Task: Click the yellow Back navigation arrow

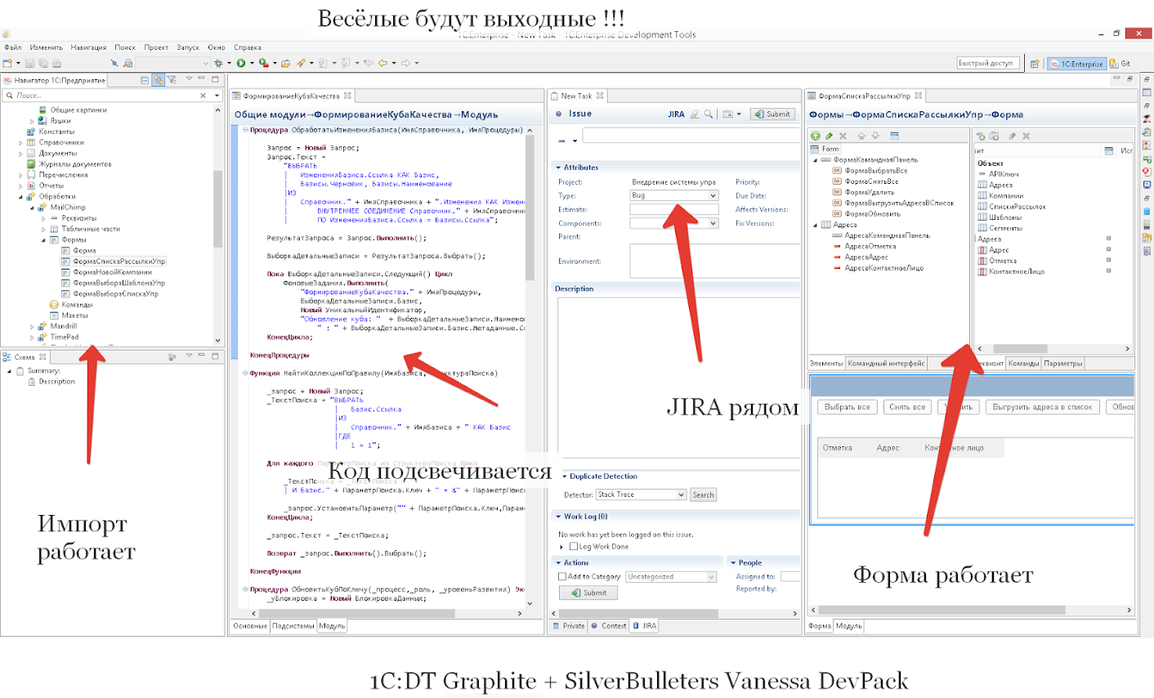Action: [382, 63]
